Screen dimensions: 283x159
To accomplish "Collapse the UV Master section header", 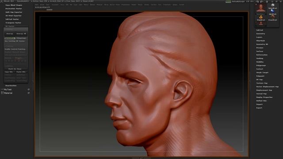I will click(x=10, y=26).
